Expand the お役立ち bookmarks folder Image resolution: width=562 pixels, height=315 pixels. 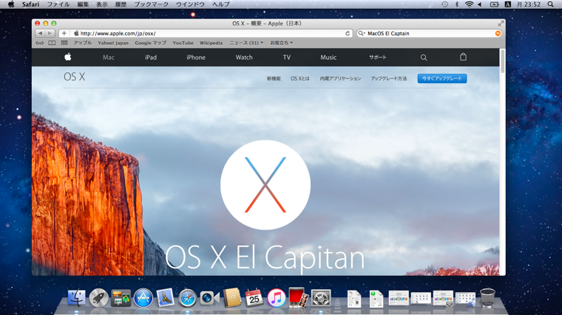281,43
